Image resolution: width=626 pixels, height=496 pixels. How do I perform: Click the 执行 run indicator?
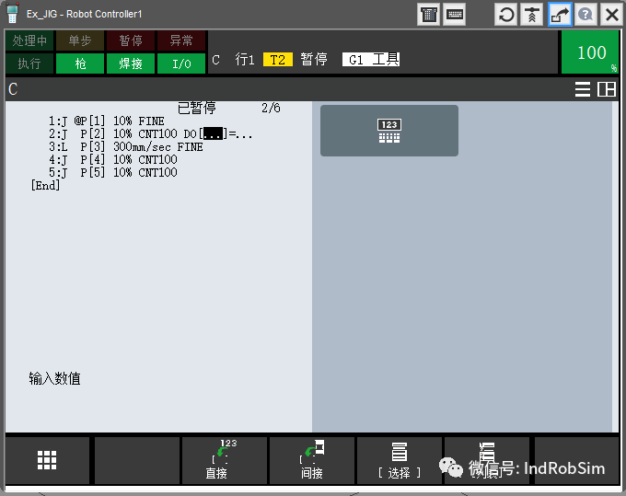coord(29,63)
